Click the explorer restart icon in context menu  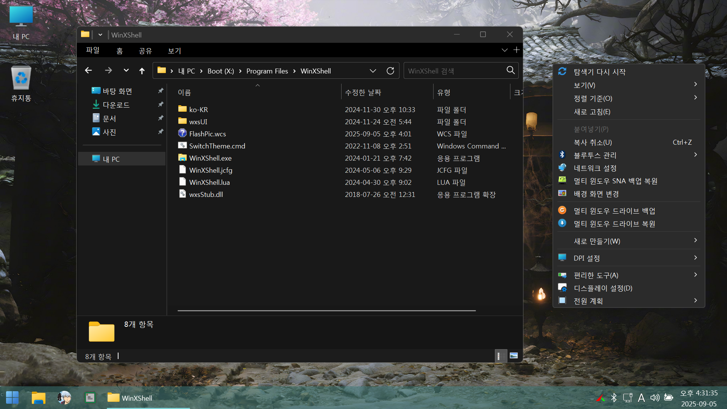tap(562, 72)
